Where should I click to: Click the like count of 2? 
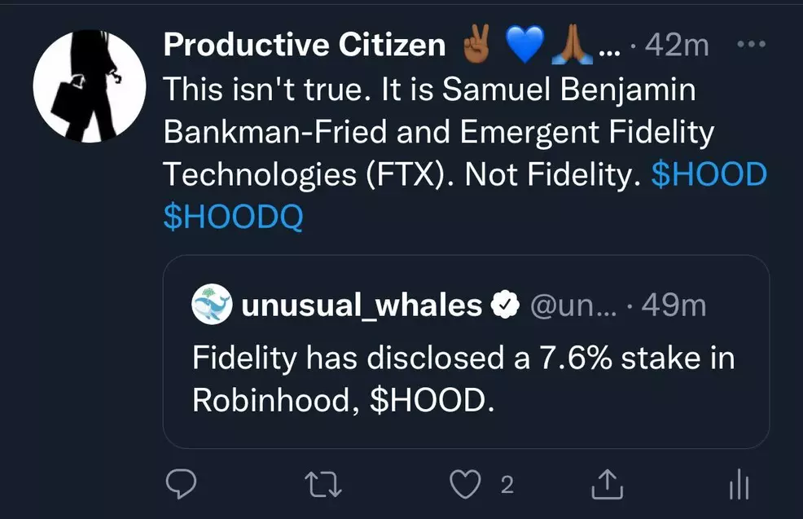(507, 486)
